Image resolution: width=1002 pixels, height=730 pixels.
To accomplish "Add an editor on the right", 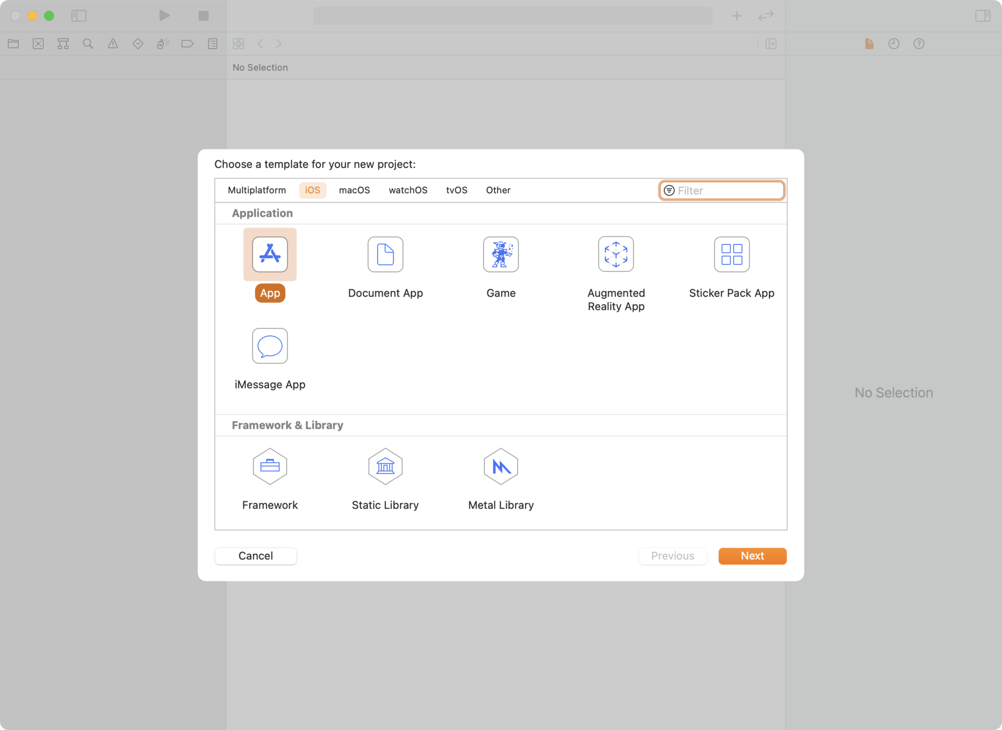I will tap(771, 44).
